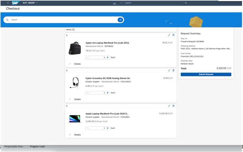The width and height of the screenshot is (243, 152).
Task: Open laptop bag product thumbnail
Action: point(75,48)
